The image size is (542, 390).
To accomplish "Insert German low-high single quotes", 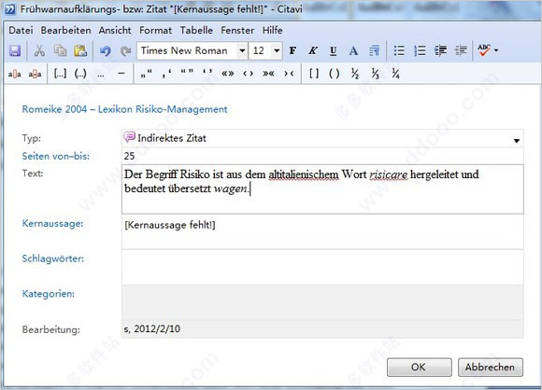I will click(x=166, y=74).
